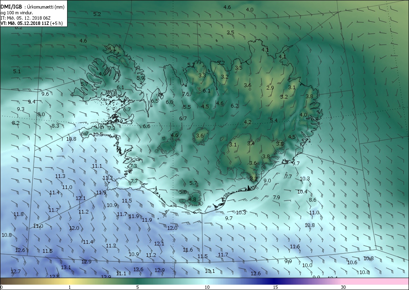
Task: Click color scale label '10'
Action: tap(207, 287)
